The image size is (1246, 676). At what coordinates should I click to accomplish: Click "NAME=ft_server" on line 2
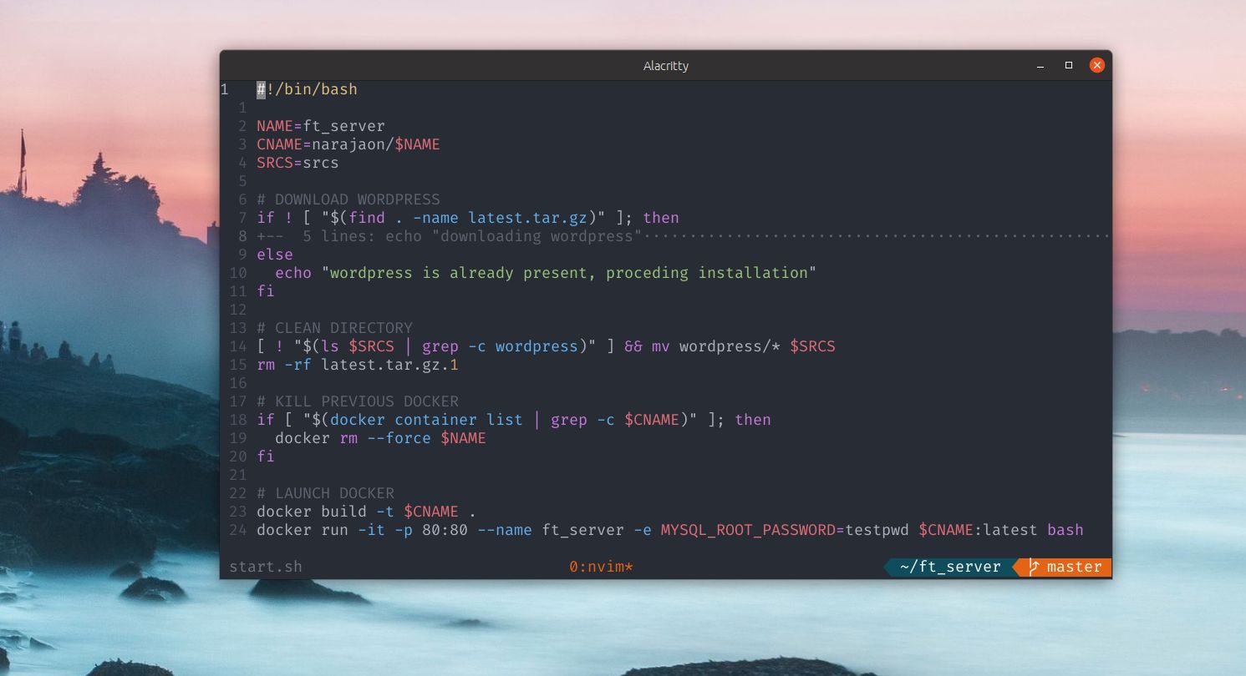(320, 125)
